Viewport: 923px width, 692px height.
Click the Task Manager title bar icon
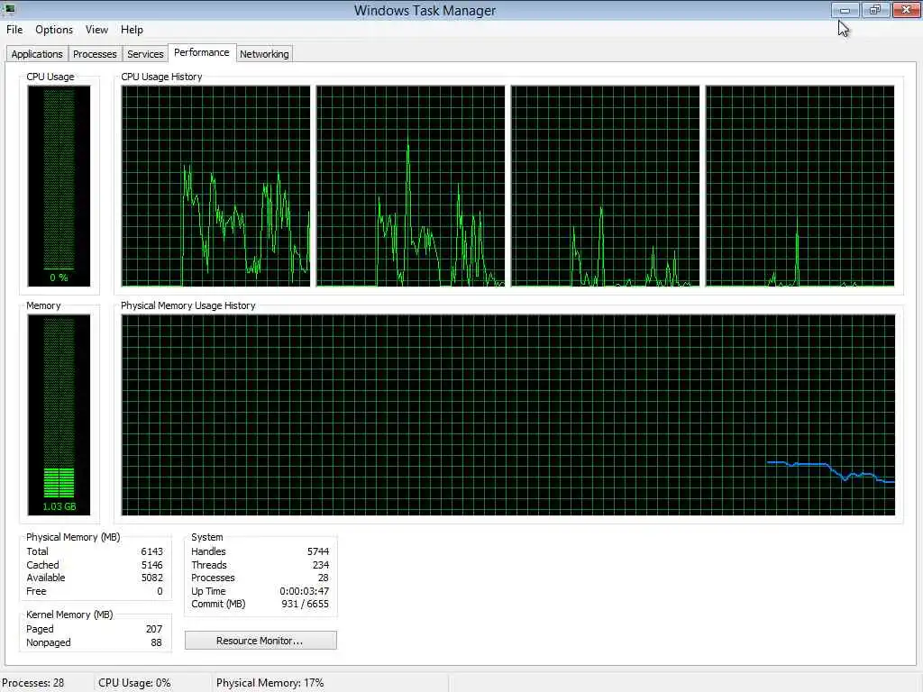coord(9,9)
